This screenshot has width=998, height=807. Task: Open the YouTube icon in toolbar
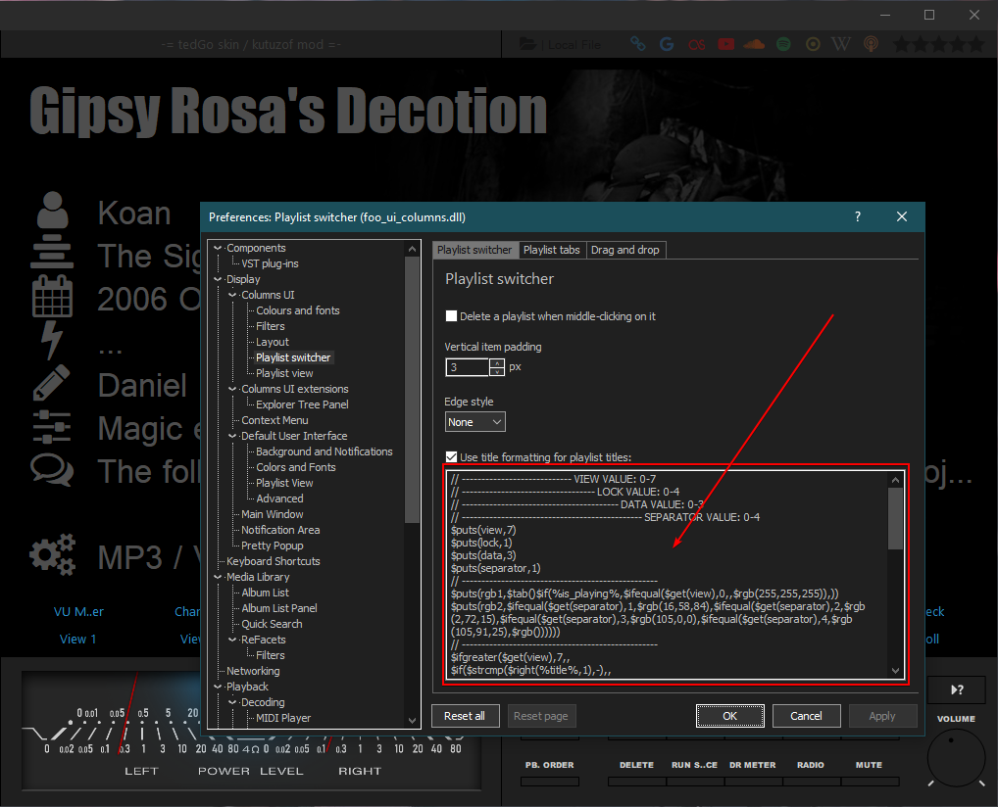coord(725,44)
